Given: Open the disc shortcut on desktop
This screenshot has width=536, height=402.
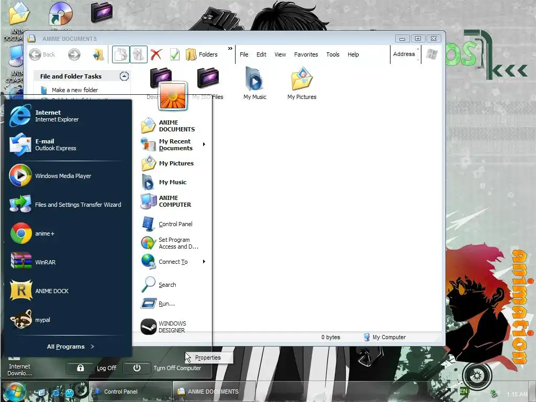Looking at the screenshot, I should (61, 13).
